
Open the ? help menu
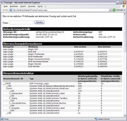tap(45, 6)
